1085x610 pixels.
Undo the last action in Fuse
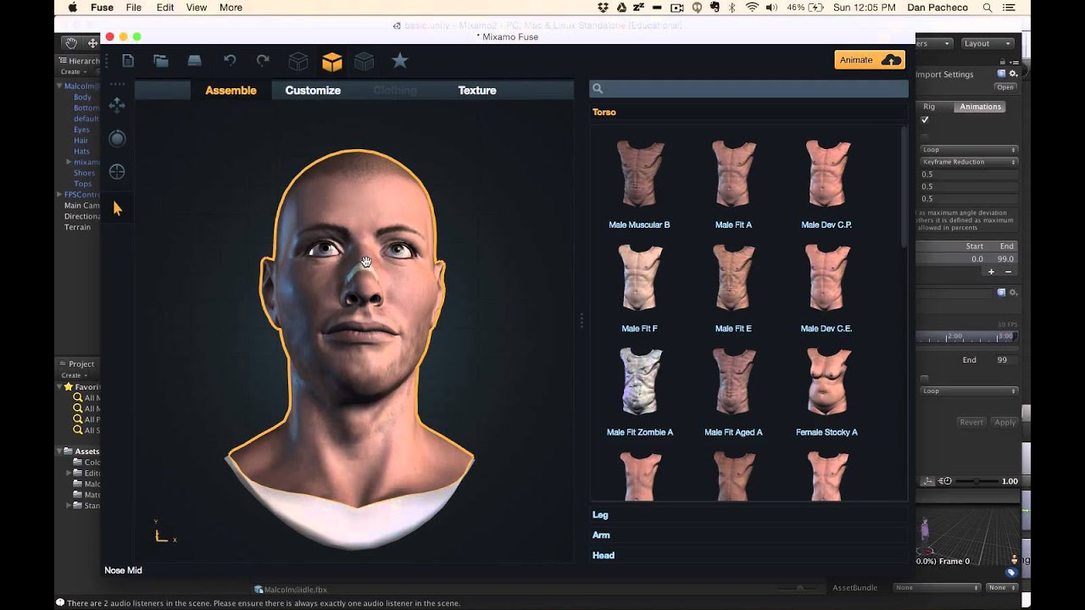230,61
